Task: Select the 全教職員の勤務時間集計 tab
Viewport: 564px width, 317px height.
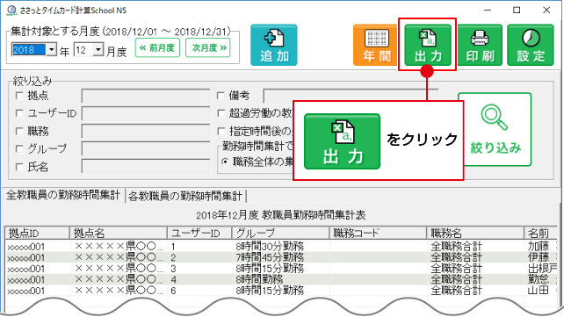Action: click(x=63, y=195)
